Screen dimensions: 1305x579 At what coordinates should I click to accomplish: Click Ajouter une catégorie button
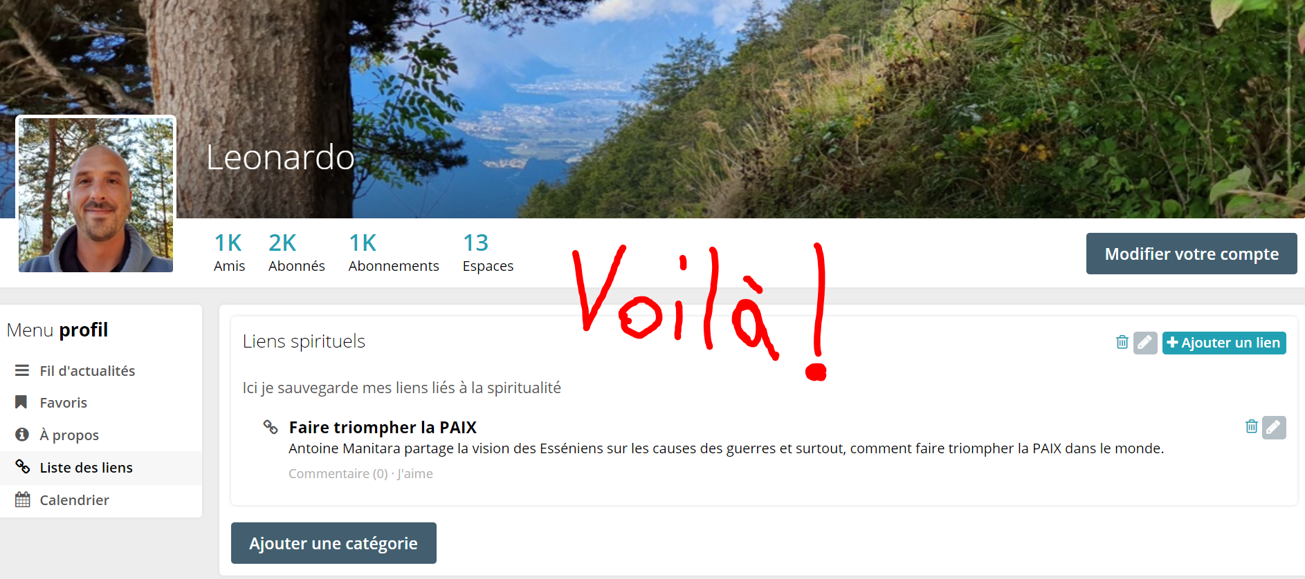(334, 543)
